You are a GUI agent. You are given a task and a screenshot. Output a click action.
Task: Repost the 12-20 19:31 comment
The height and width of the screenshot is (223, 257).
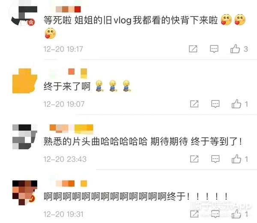[x=194, y=214]
